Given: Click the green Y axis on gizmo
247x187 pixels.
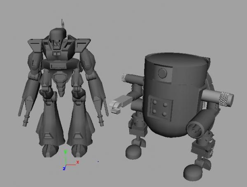Looking at the screenshot, I should tap(65, 158).
